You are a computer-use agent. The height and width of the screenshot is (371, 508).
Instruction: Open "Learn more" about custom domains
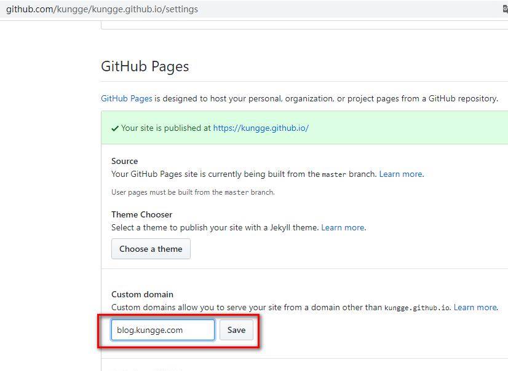tap(475, 307)
